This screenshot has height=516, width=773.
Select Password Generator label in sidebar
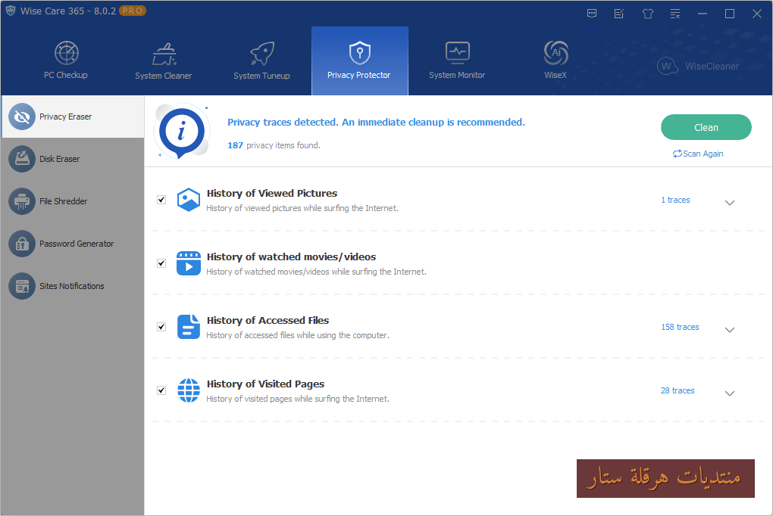(x=77, y=244)
